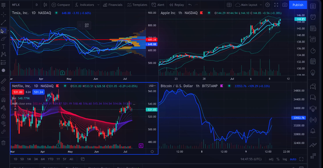
Task: Collapse the Netflix chart indicator legend
Action: click(15, 109)
